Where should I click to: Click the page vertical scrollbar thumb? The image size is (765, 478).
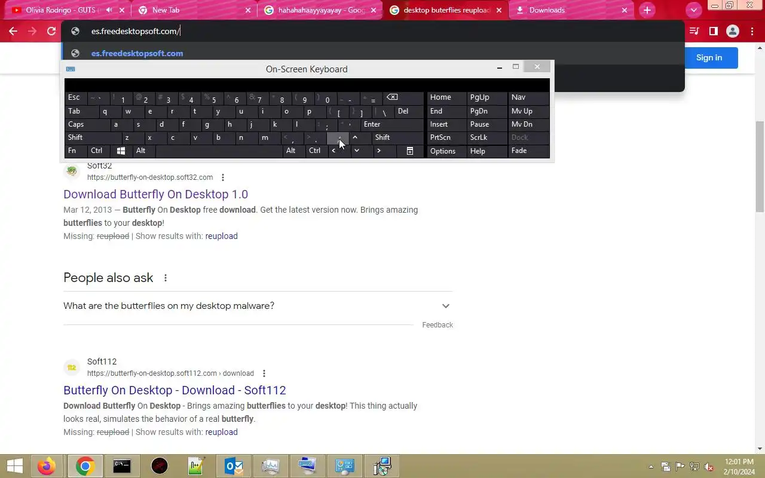[x=760, y=166]
